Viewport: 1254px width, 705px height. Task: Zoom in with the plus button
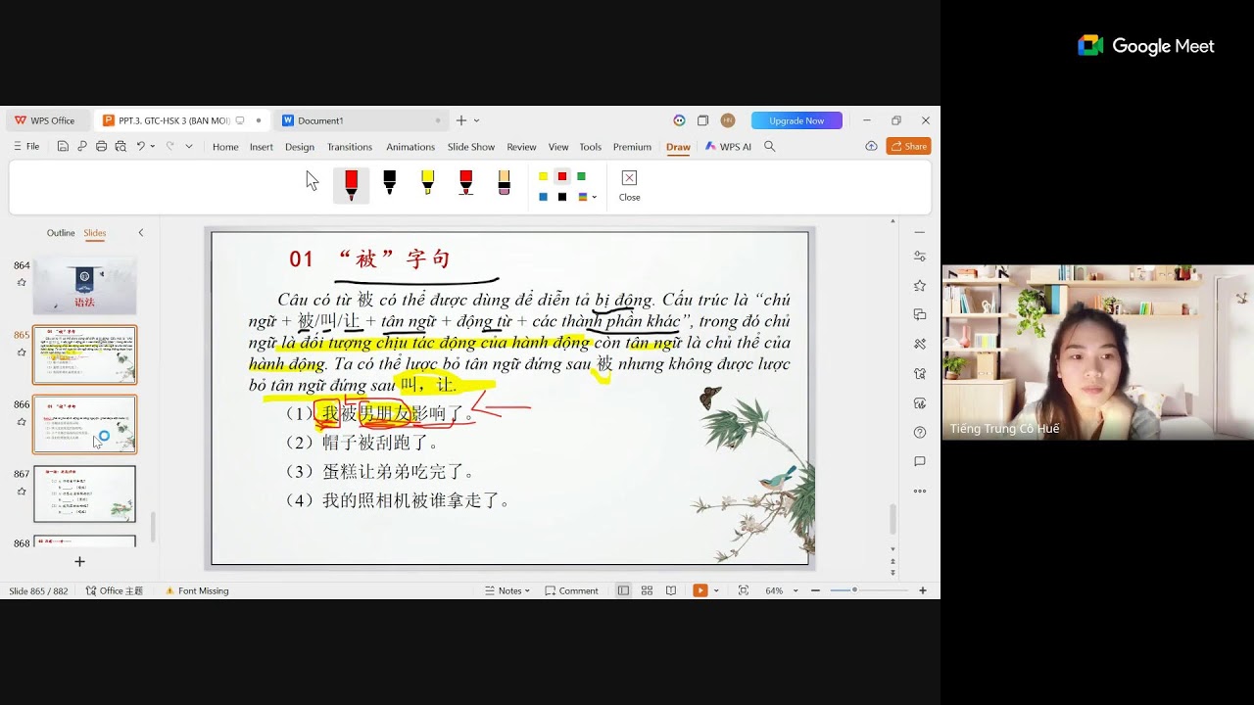pos(923,590)
